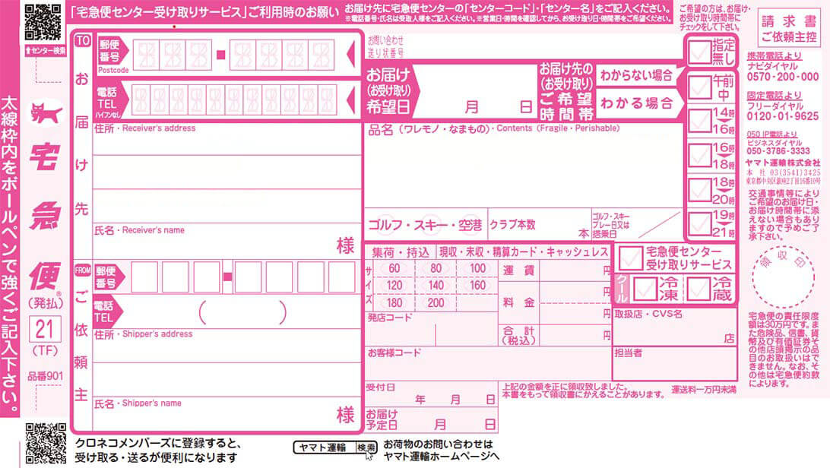Click the 発店コード field
This screenshot has width=830, height=468.
pyautogui.click(x=432, y=330)
